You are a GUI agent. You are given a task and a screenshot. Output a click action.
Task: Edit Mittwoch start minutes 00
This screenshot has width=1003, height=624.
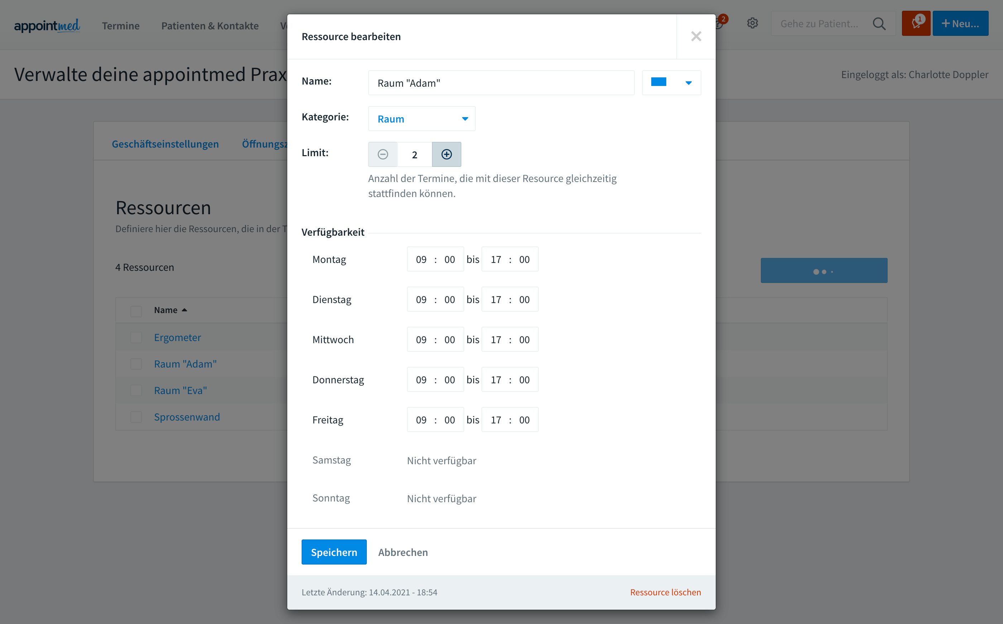pyautogui.click(x=449, y=340)
